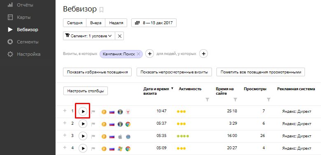Click the traffic source icon in row 2

(104, 124)
